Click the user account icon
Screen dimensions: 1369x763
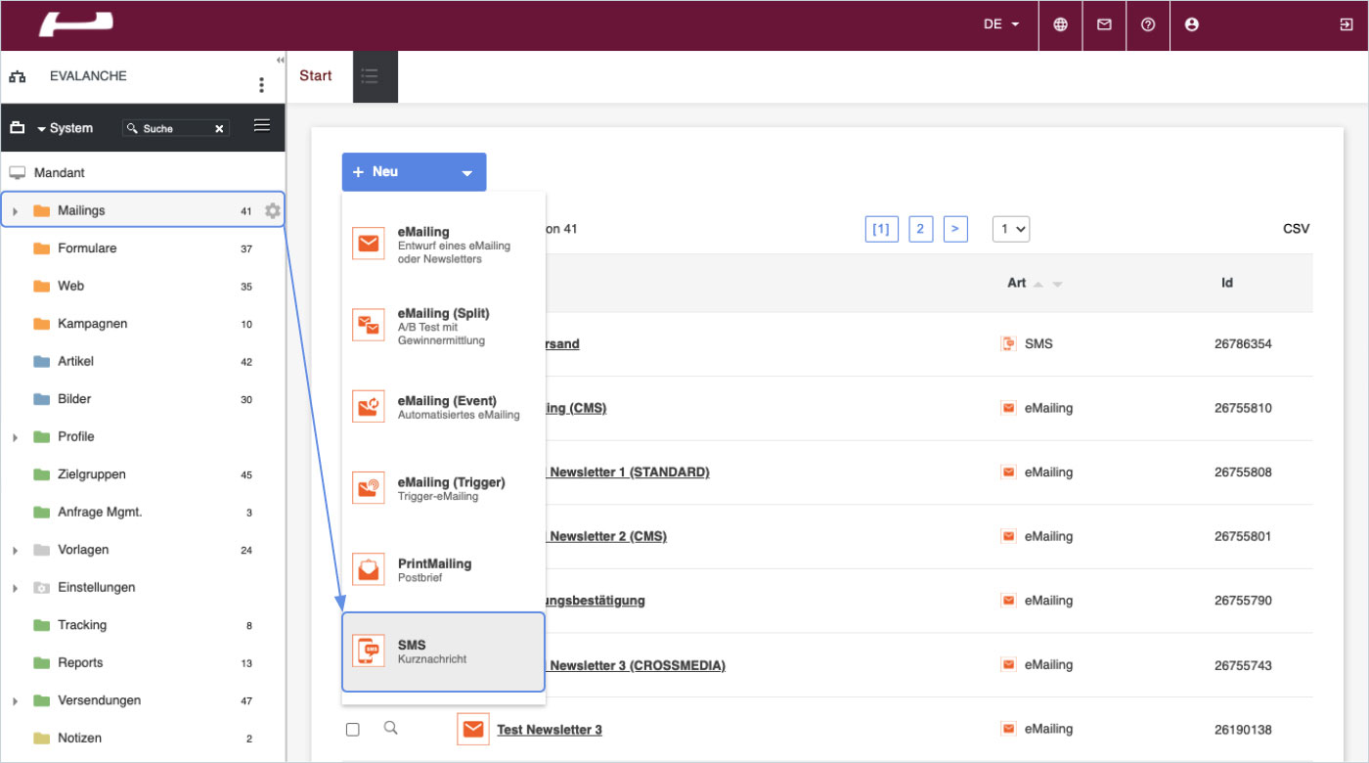click(x=1191, y=25)
